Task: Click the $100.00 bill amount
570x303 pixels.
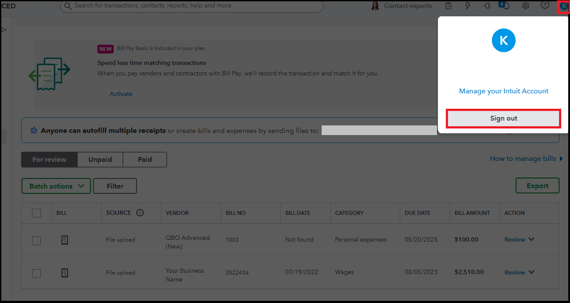Action: tap(466, 240)
